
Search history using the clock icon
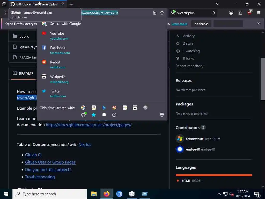(114, 115)
